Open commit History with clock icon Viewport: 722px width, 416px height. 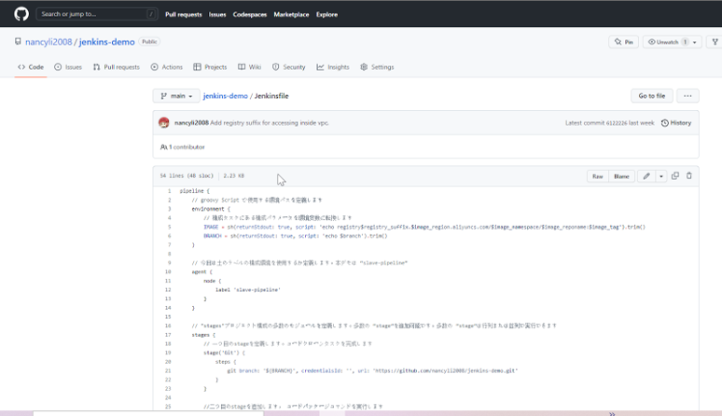[x=676, y=123]
